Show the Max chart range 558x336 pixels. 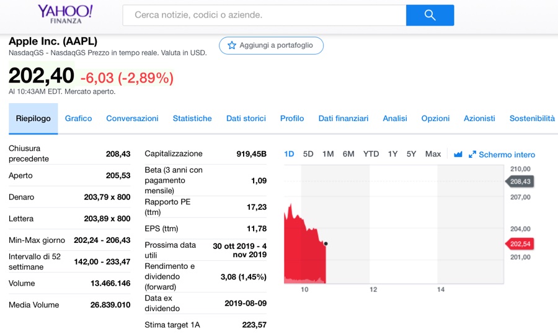click(x=433, y=154)
